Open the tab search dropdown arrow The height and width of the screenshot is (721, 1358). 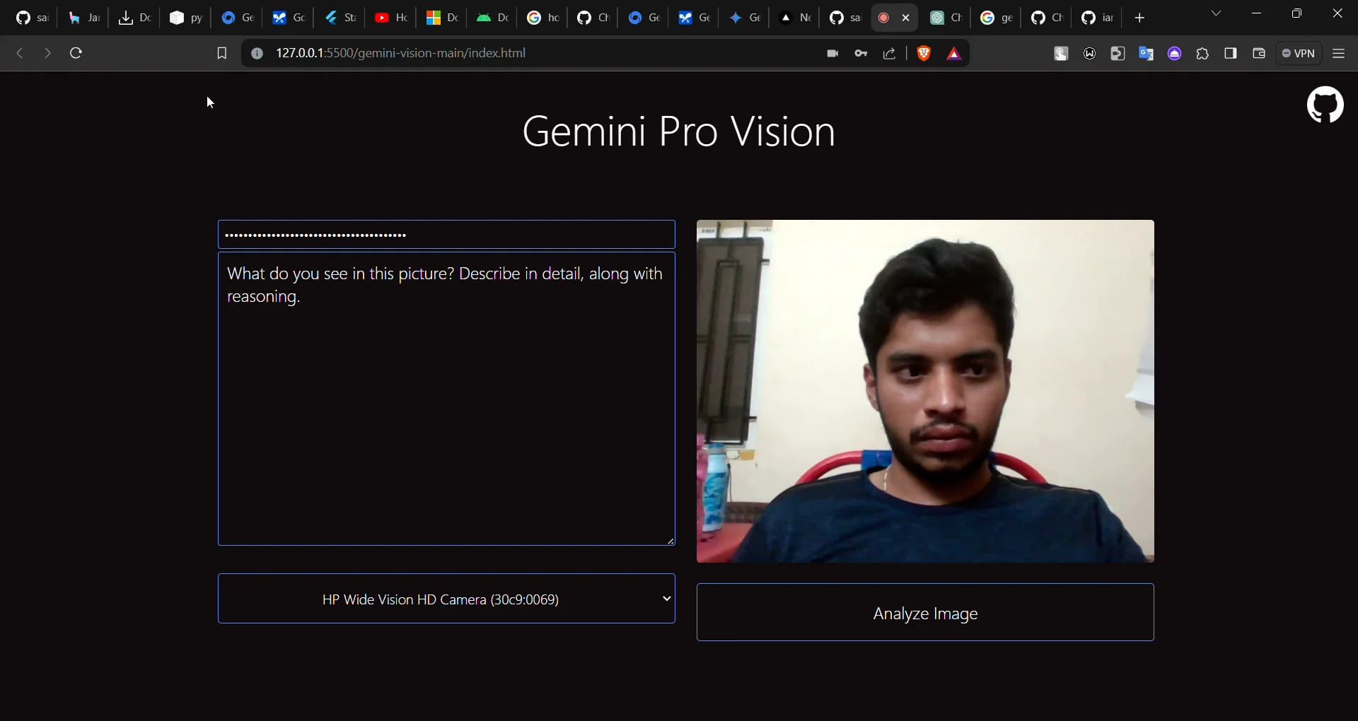tap(1216, 13)
